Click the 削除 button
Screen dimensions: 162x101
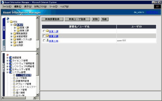(x=95, y=19)
